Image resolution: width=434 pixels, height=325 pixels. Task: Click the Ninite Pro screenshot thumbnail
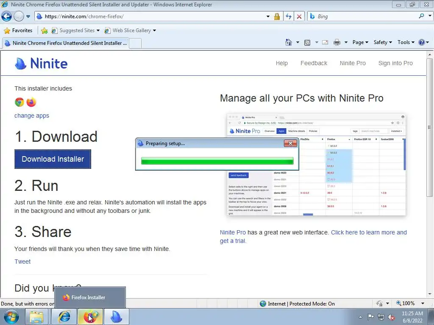point(316,164)
